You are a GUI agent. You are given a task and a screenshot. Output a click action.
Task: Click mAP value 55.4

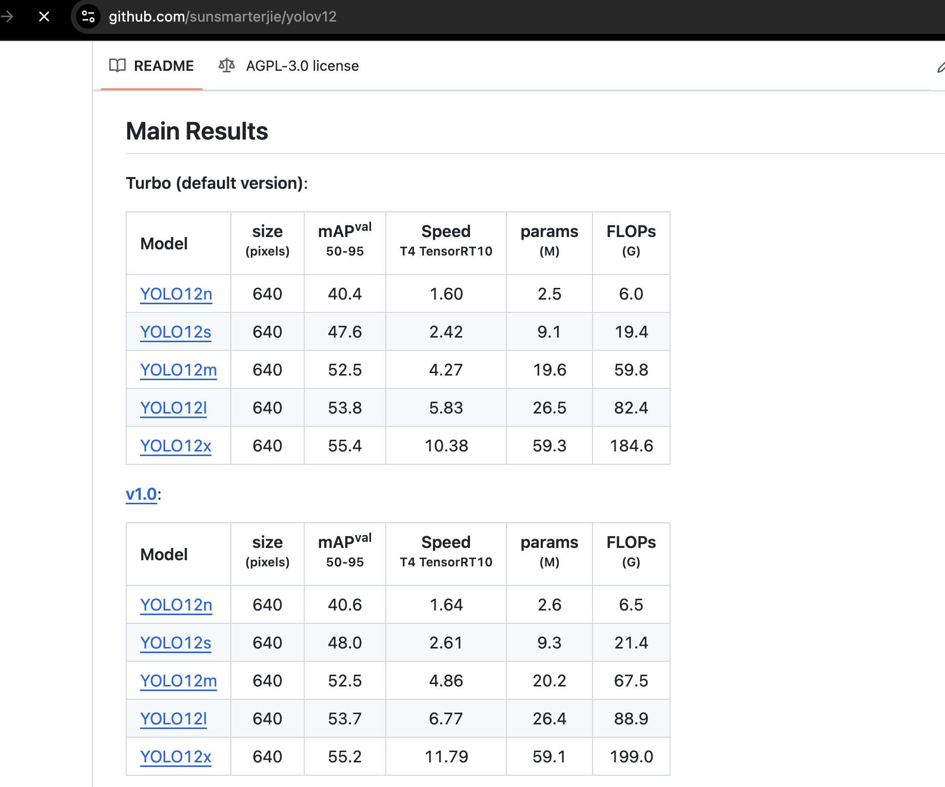345,446
